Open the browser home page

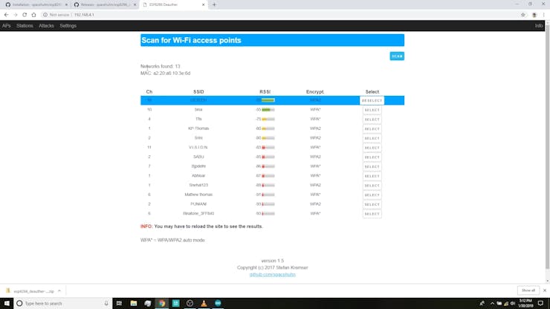coord(33,15)
